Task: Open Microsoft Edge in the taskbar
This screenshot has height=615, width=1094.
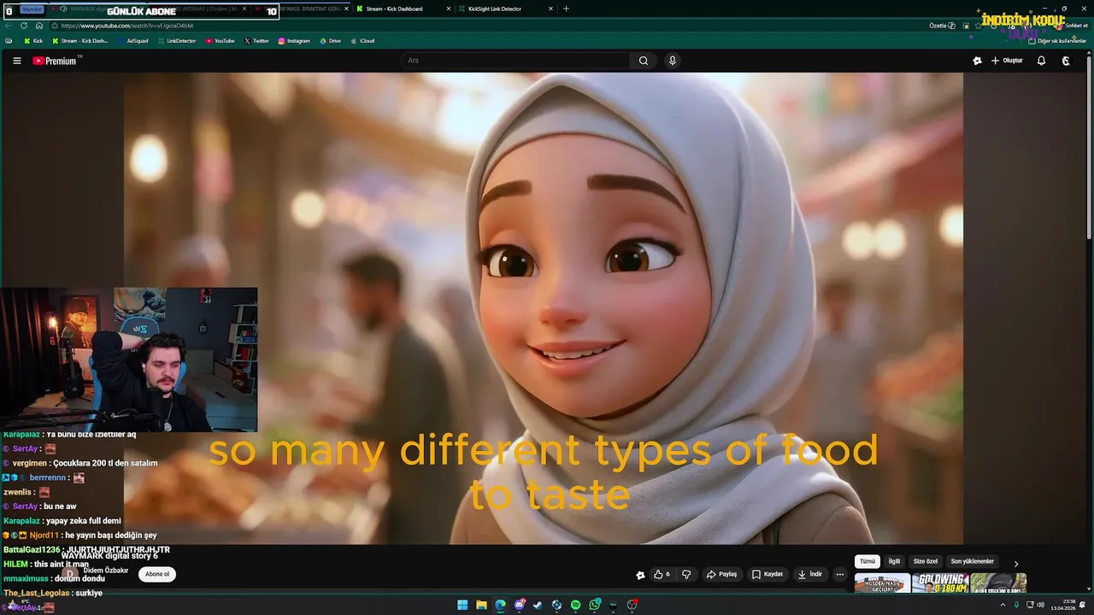Action: [500, 605]
